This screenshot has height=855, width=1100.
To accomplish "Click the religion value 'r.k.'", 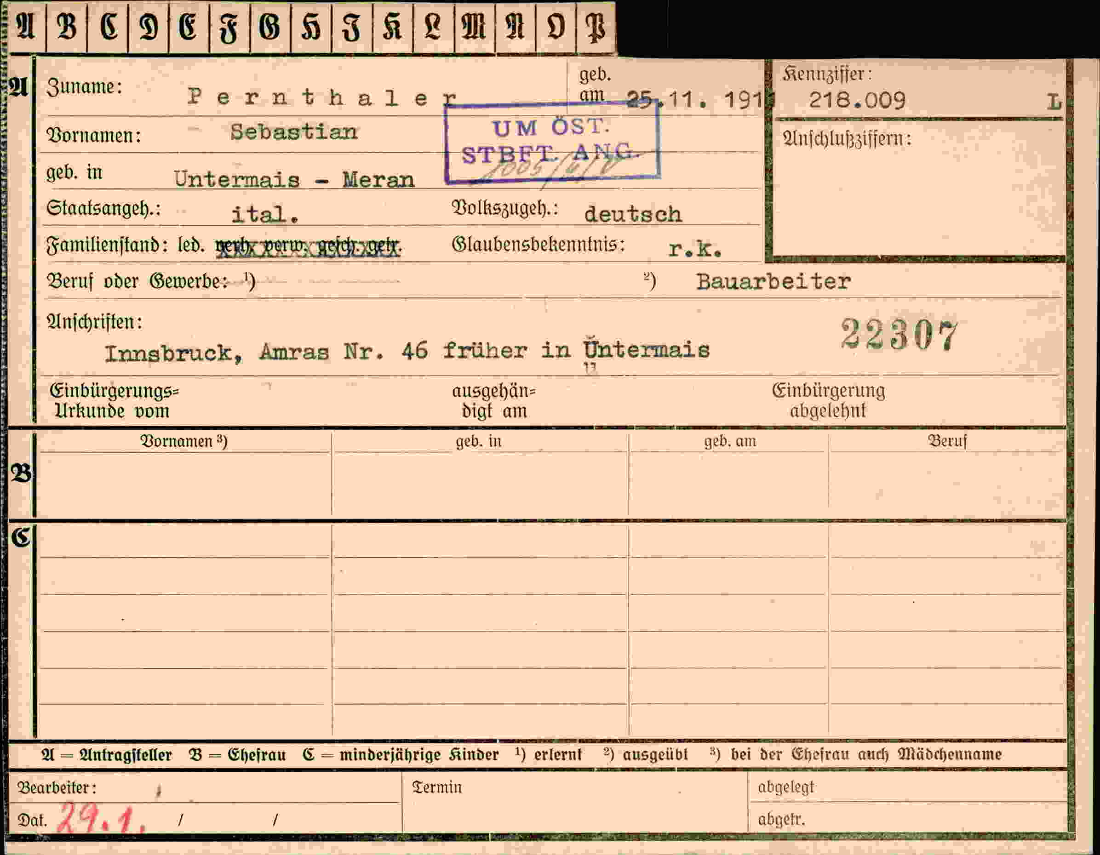I will click(695, 249).
